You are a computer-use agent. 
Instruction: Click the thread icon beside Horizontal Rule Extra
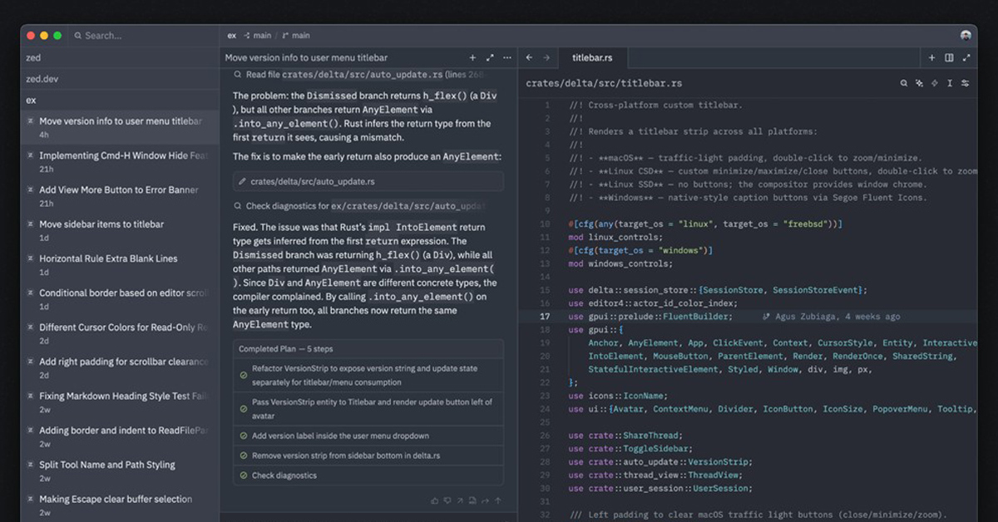click(31, 259)
